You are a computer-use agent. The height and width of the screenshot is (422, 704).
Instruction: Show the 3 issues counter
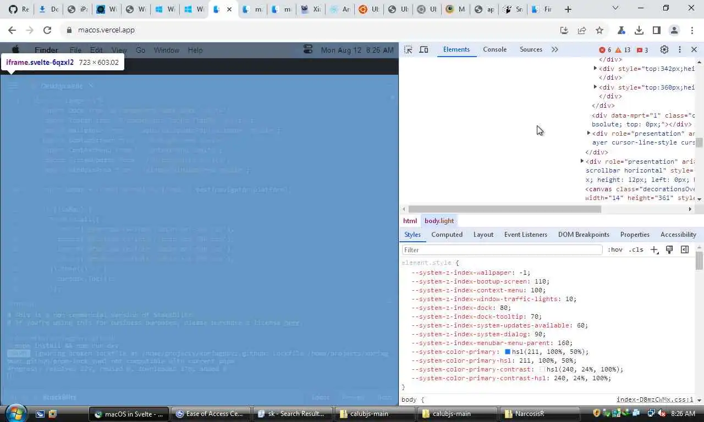tap(642, 50)
